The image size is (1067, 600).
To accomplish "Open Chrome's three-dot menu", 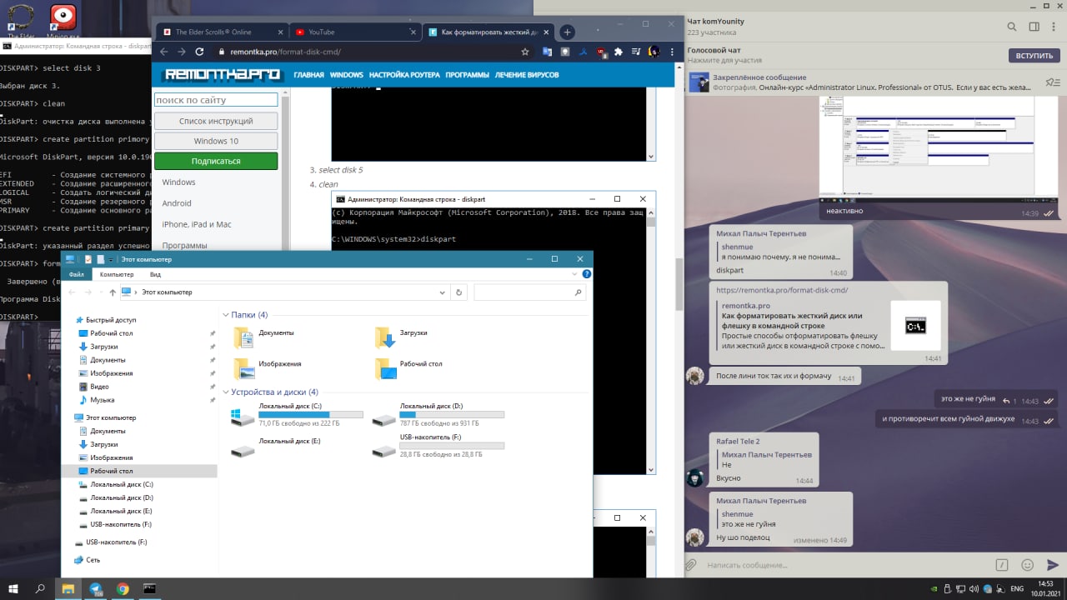I will tap(671, 52).
